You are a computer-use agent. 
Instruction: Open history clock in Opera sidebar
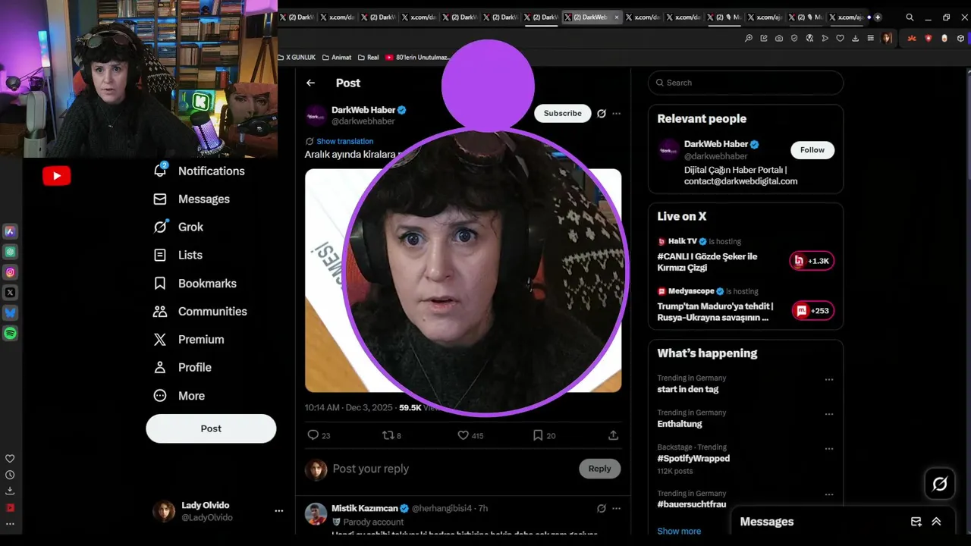pos(10,475)
